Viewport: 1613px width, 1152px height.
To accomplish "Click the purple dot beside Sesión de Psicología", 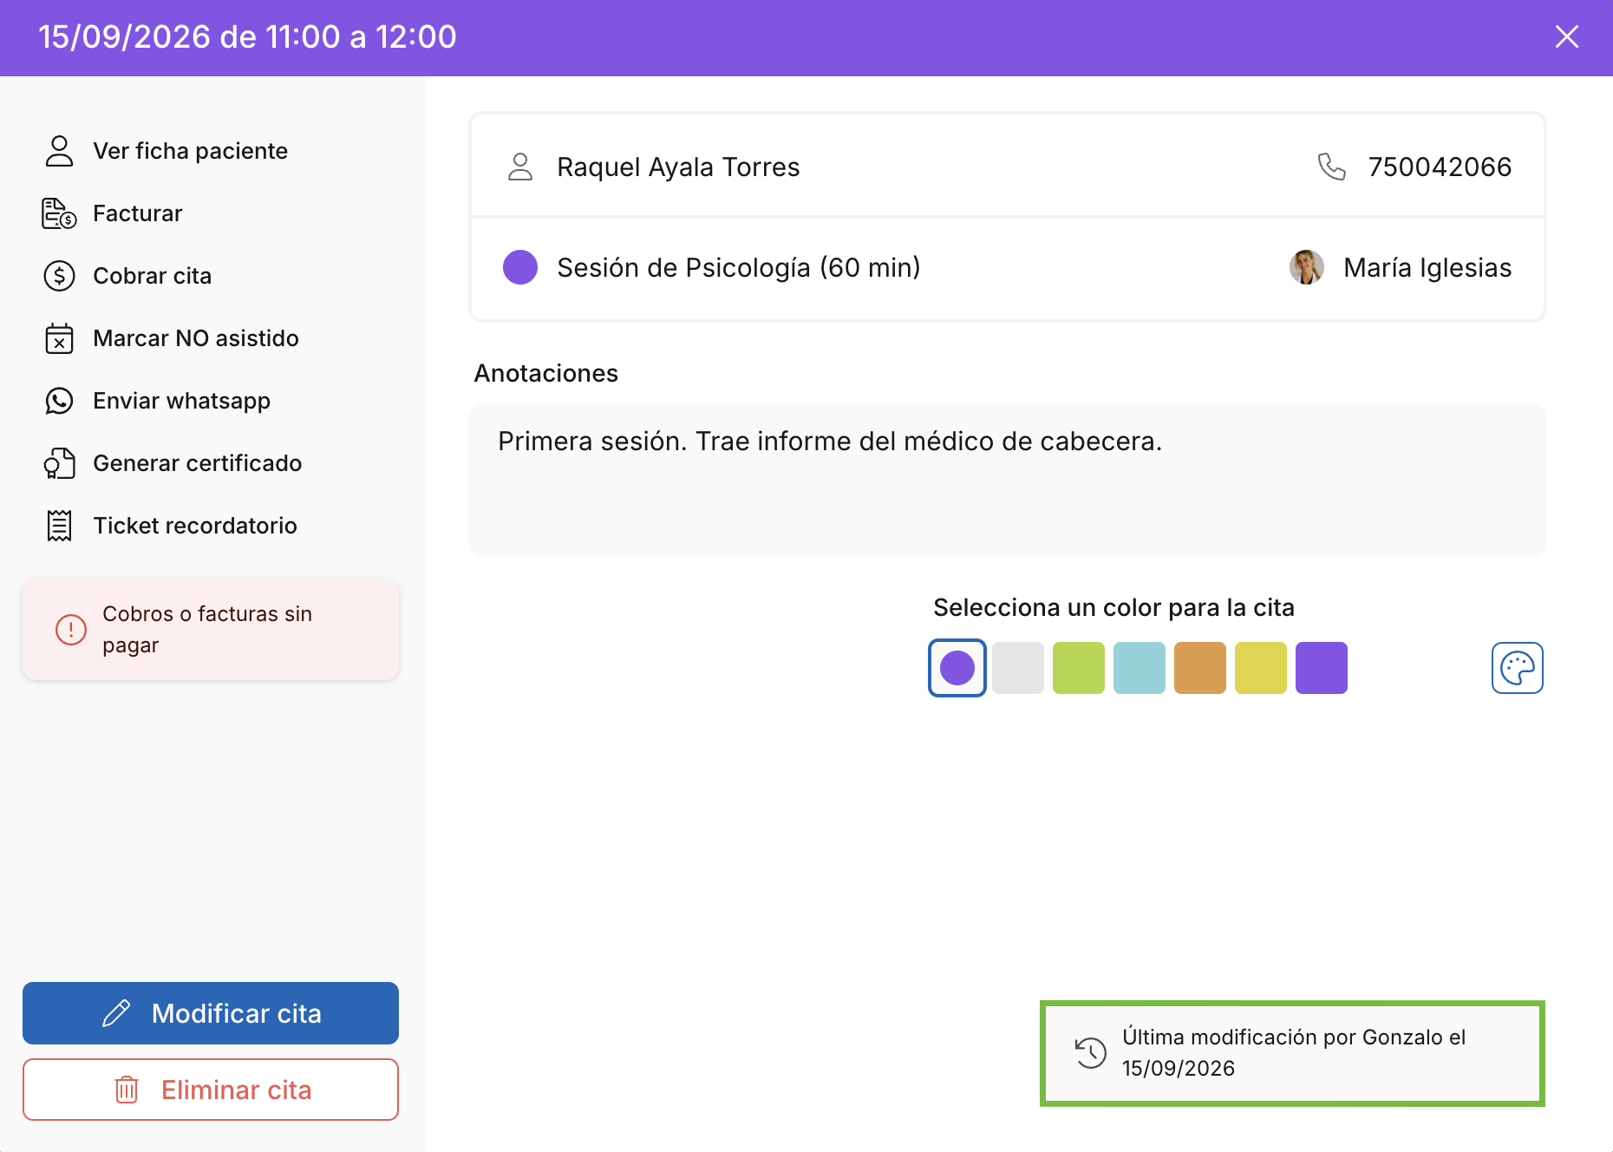I will (x=520, y=267).
